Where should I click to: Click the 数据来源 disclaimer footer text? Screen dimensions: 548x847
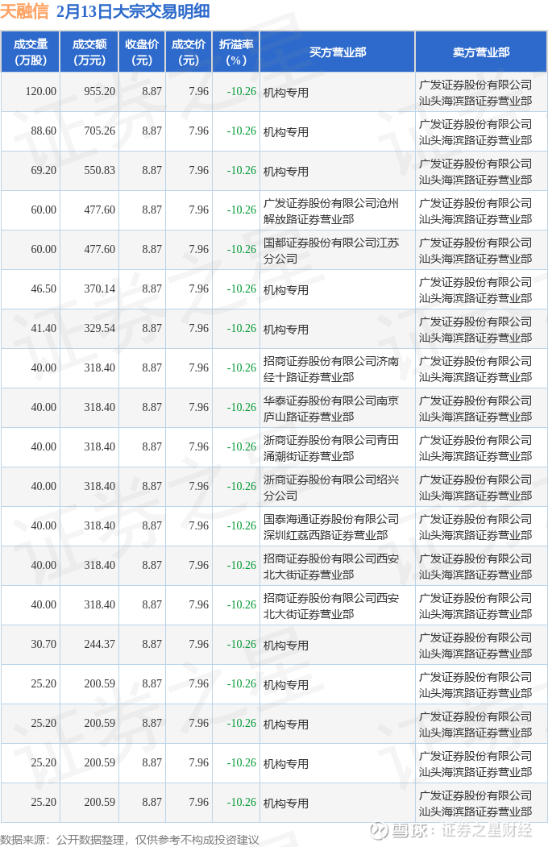click(130, 839)
